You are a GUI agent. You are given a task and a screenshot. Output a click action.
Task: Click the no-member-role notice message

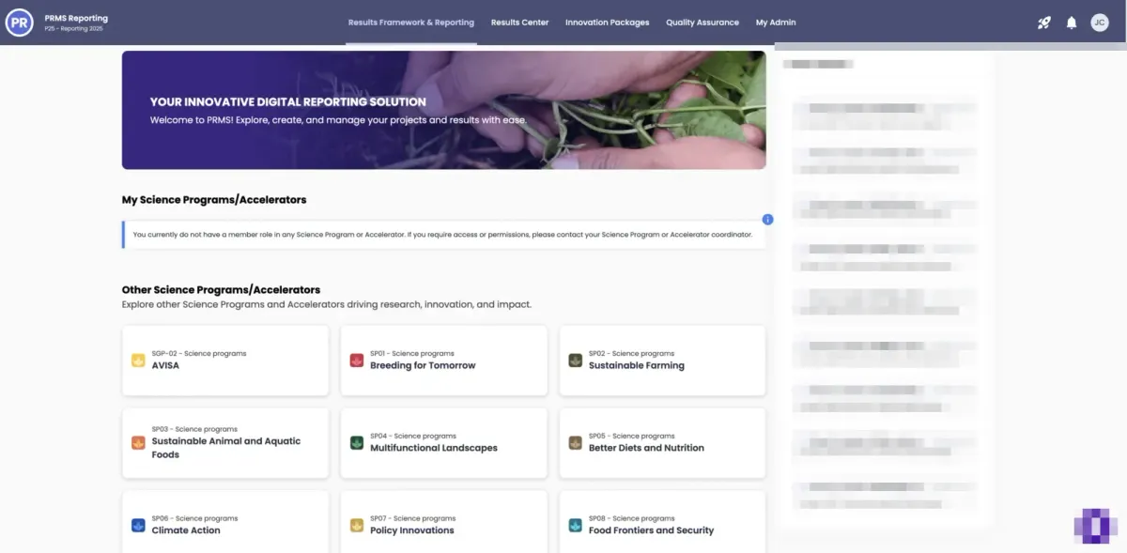(442, 235)
